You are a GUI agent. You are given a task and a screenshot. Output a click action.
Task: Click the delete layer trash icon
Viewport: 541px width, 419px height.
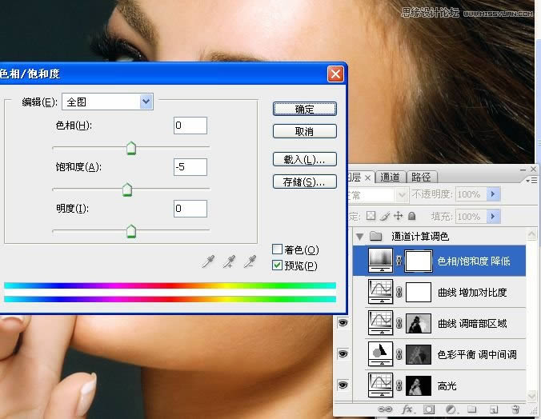click(x=515, y=410)
